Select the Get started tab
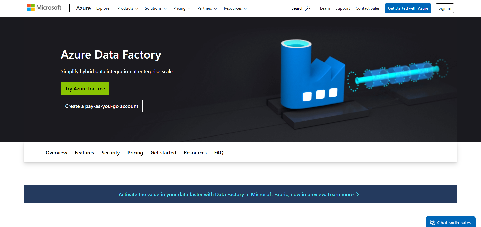The height and width of the screenshot is (227, 481). pyautogui.click(x=163, y=153)
